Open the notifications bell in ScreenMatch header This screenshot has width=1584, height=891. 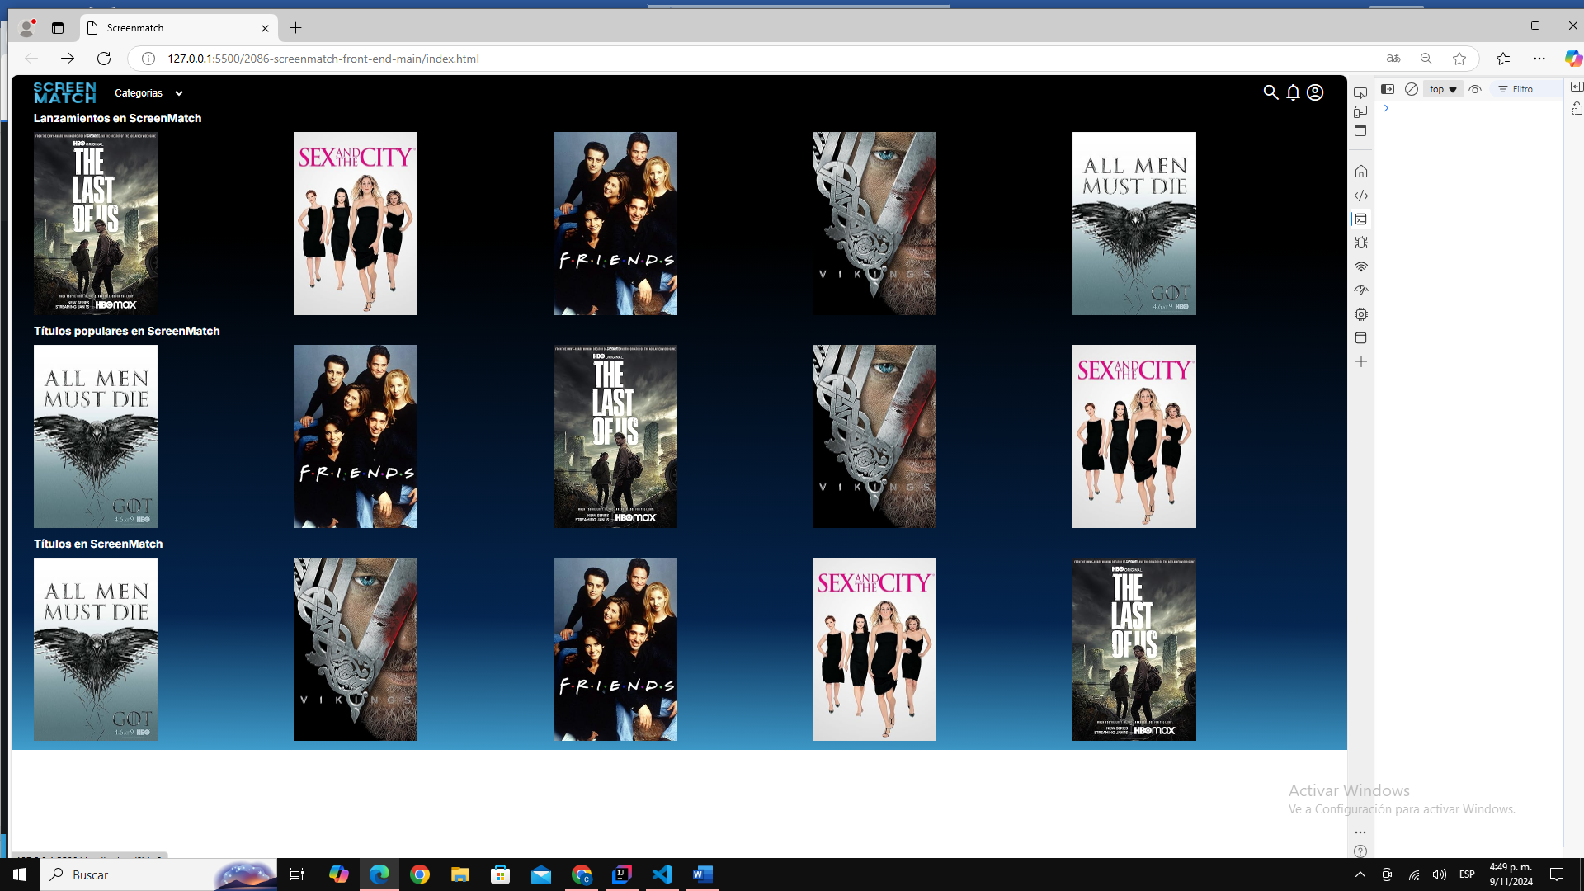[1293, 92]
